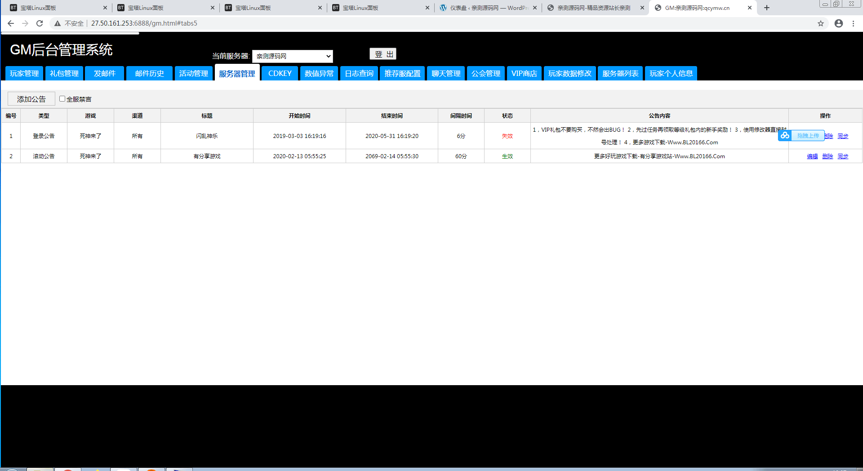The width and height of the screenshot is (863, 471).
Task: Open the 日志查询 tab
Action: tap(359, 73)
